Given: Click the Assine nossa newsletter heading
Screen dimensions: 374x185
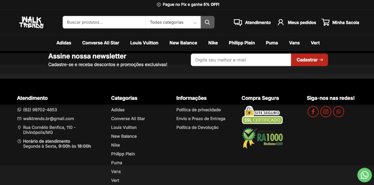Looking at the screenshot, I should [87, 57].
